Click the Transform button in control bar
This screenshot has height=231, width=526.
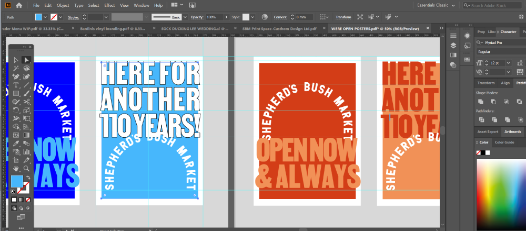(343, 17)
